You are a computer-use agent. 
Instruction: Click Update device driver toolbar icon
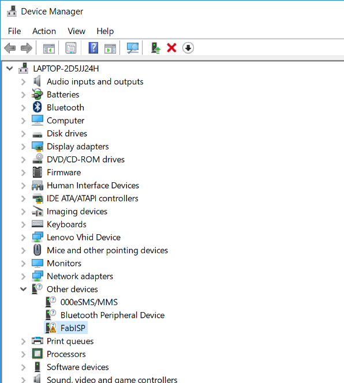155,48
